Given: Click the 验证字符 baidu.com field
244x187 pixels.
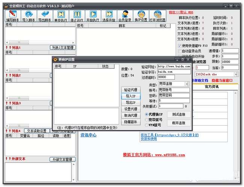Looking at the screenshot, I should pyautogui.click(x=174, y=72).
